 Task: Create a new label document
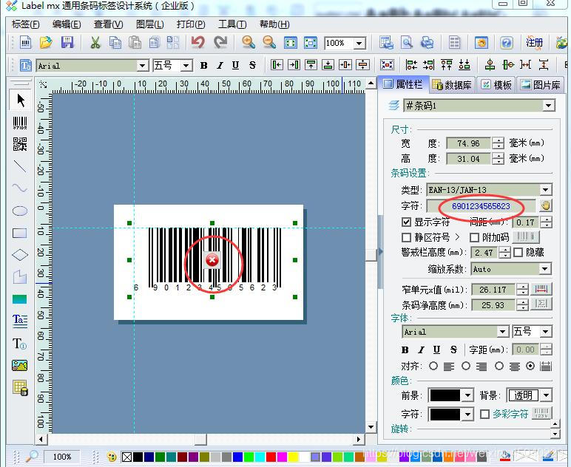tap(25, 43)
